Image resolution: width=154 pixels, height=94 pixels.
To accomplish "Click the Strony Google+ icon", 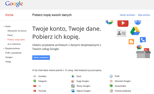I will tap(73, 86).
